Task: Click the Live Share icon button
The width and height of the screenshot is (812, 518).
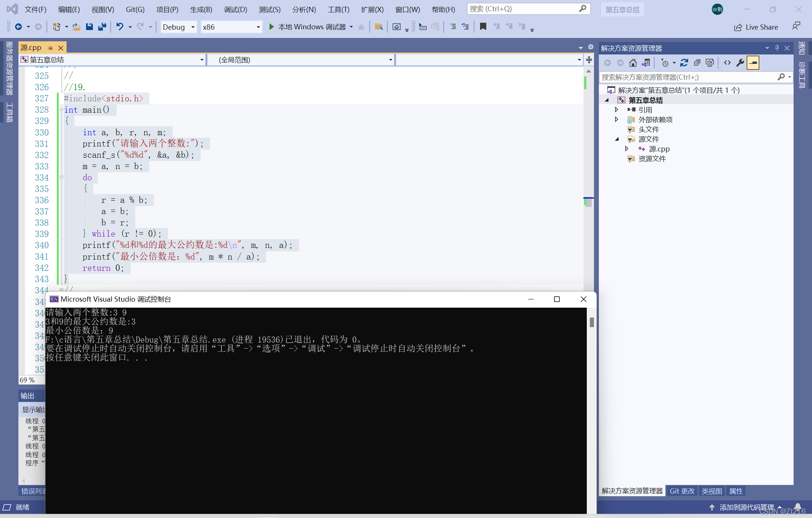Action: [x=738, y=27]
